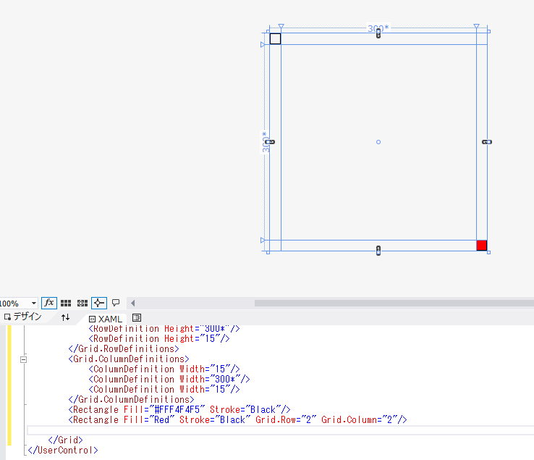Place cursor in the empty highlighted code line
Image resolution: width=534 pixels, height=460 pixels.
[x=280, y=430]
